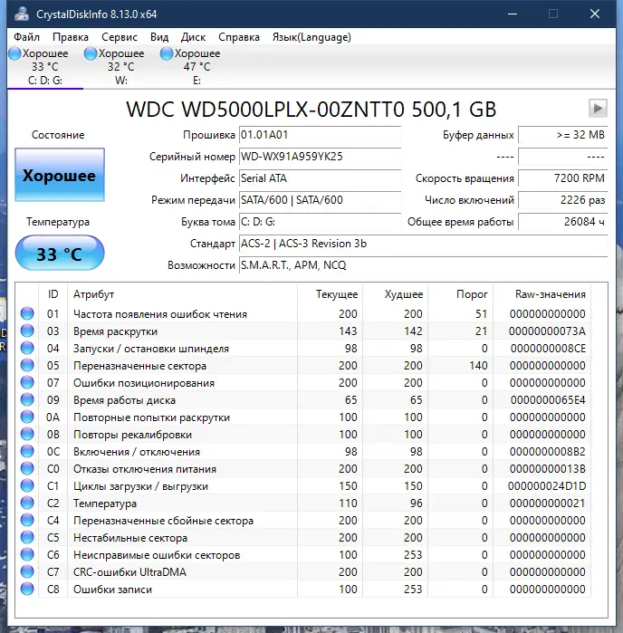Click the status icon for attribute 01
Viewport: 623px width, 633px height.
click(x=27, y=313)
